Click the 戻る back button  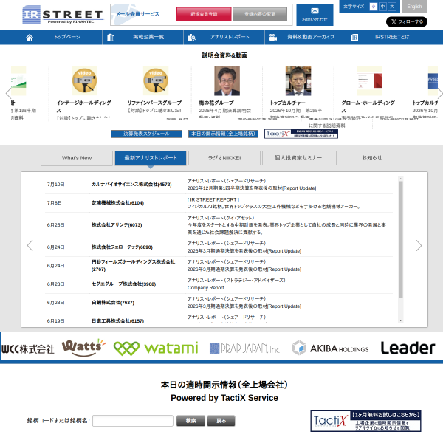(221, 421)
